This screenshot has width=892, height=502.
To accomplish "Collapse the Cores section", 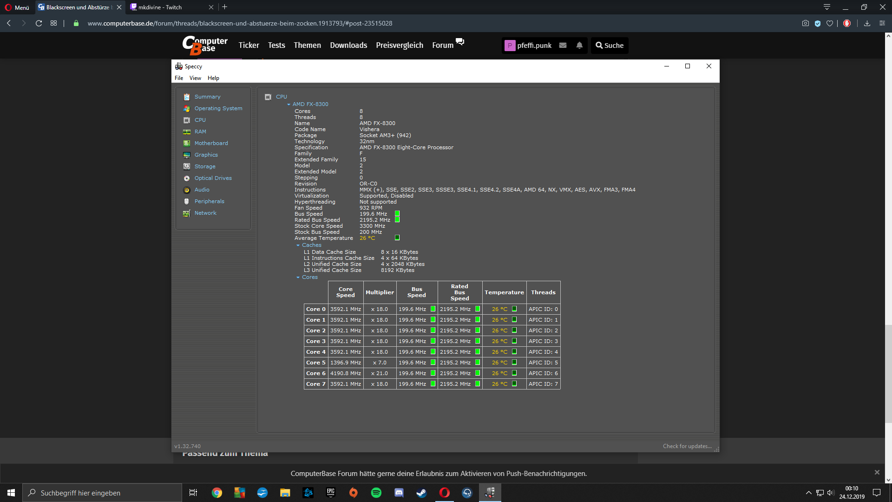I will [298, 277].
